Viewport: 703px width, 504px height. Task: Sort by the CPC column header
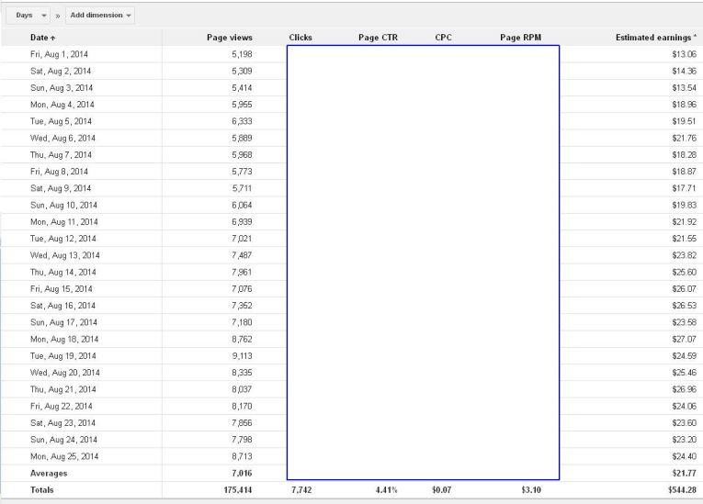pos(443,38)
